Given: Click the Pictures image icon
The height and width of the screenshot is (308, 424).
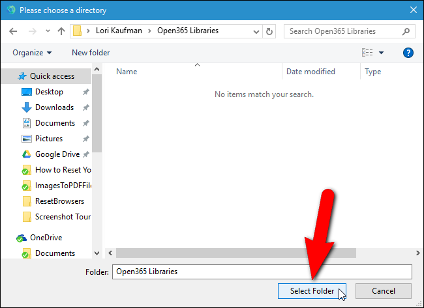Looking at the screenshot, I should coord(27,139).
